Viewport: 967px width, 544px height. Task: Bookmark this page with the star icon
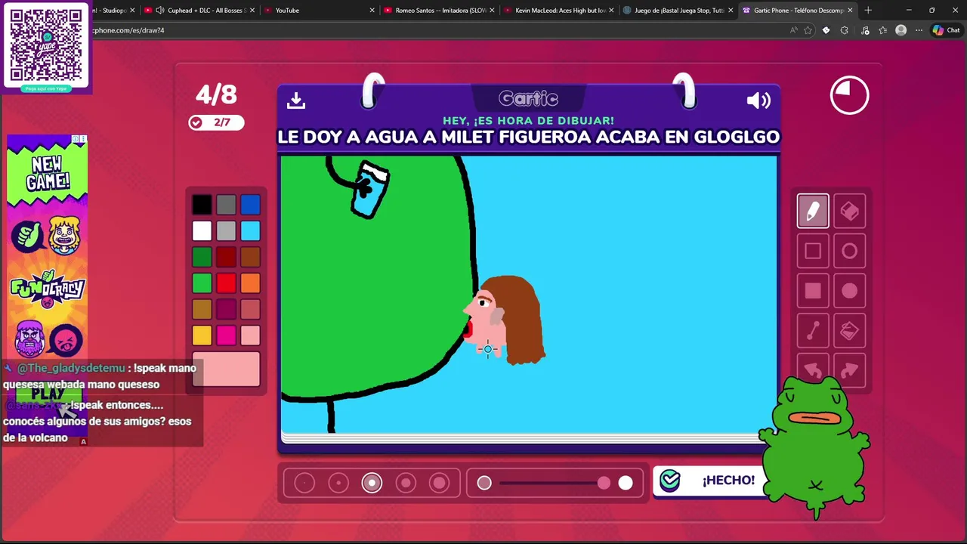point(808,30)
